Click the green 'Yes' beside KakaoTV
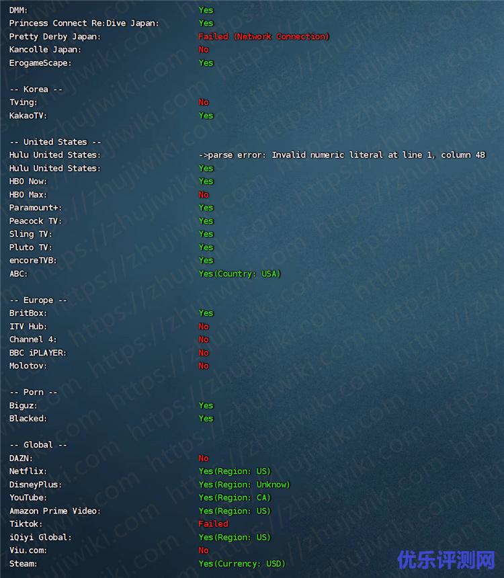This screenshot has width=504, height=578. 206,116
